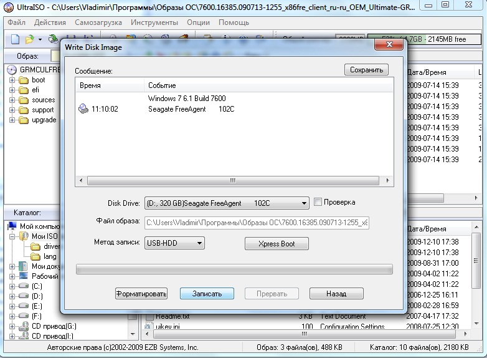
Task: Click the Назад button
Action: 336,294
